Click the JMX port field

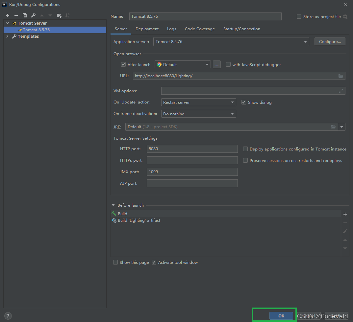192,172
